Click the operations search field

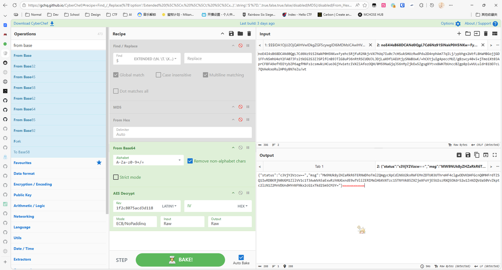point(58,45)
